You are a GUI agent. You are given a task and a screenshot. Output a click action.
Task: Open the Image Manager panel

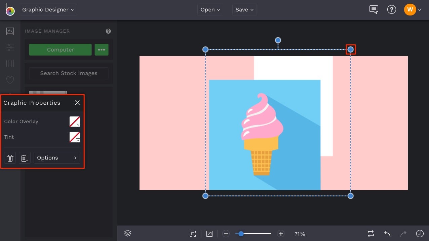coord(10,31)
